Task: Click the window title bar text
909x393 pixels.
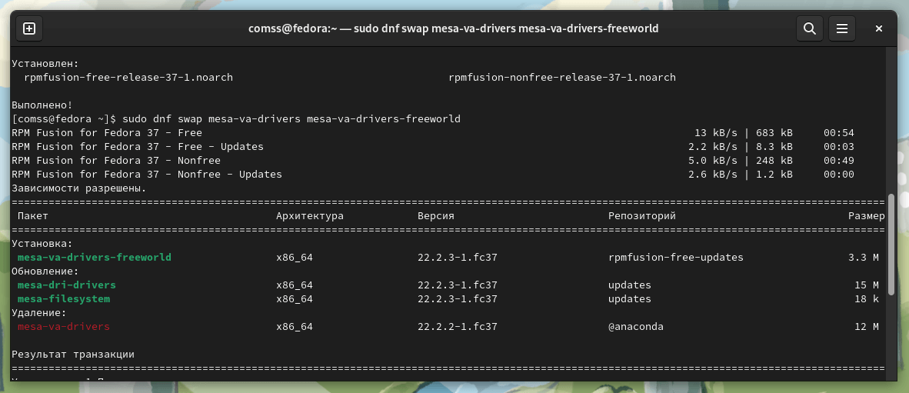Action: 453,28
